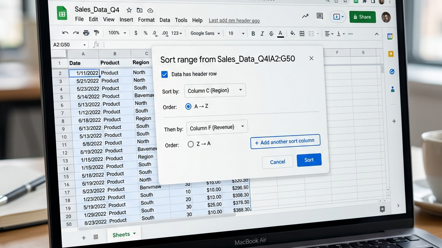The image size is (442, 248).
Task: Open the Column F (Revenue) dropdown
Action: [x=217, y=127]
